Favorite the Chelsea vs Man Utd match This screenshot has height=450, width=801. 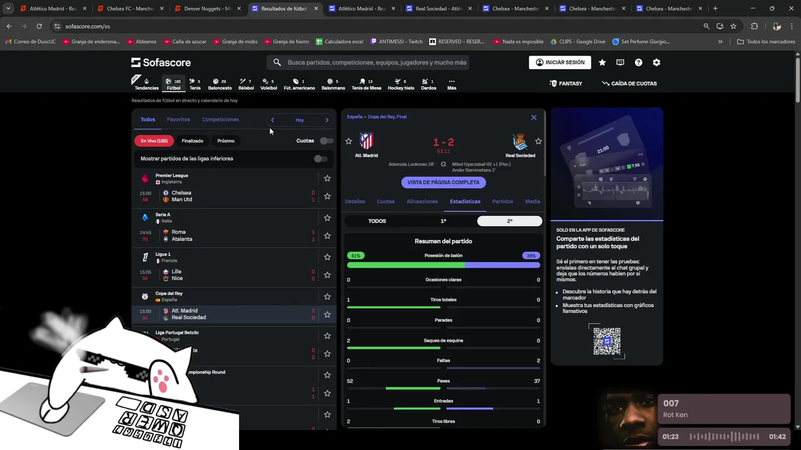tap(327, 196)
